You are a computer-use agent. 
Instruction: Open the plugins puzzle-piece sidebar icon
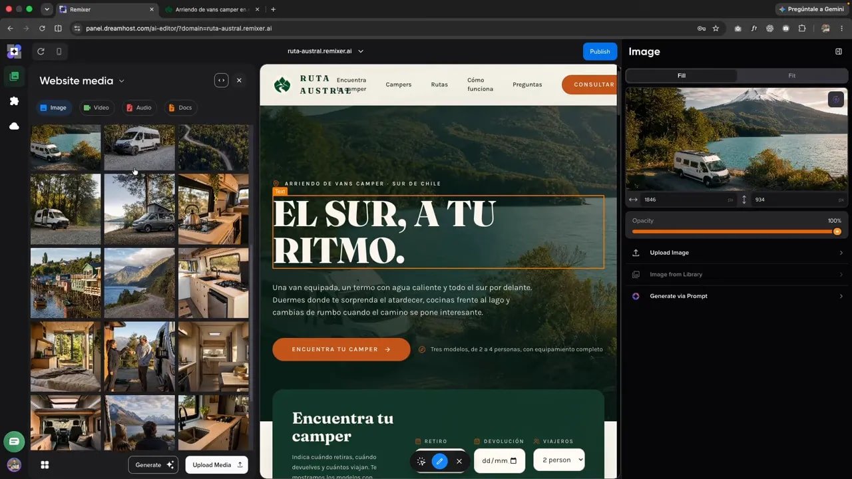pyautogui.click(x=14, y=101)
